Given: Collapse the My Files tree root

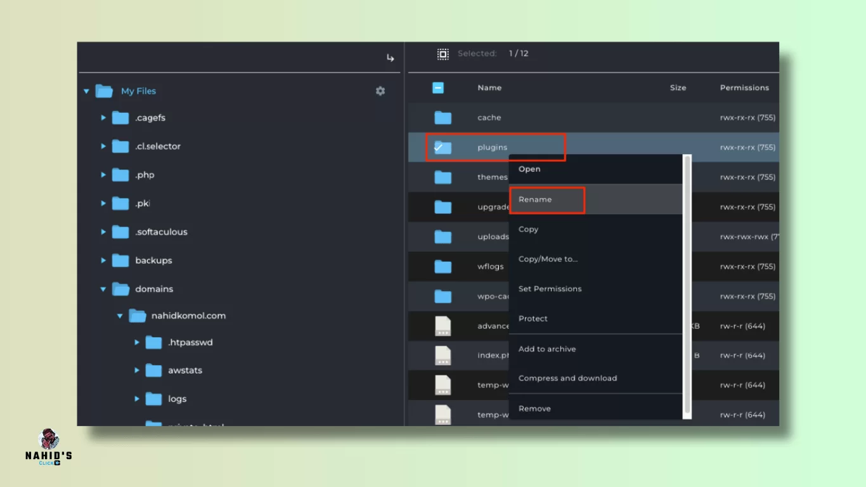Looking at the screenshot, I should pyautogui.click(x=87, y=91).
